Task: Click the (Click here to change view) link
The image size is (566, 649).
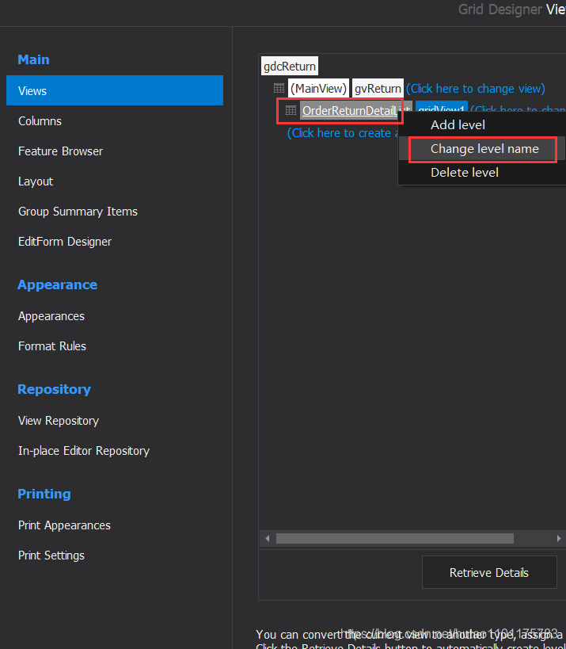Action: (x=475, y=88)
